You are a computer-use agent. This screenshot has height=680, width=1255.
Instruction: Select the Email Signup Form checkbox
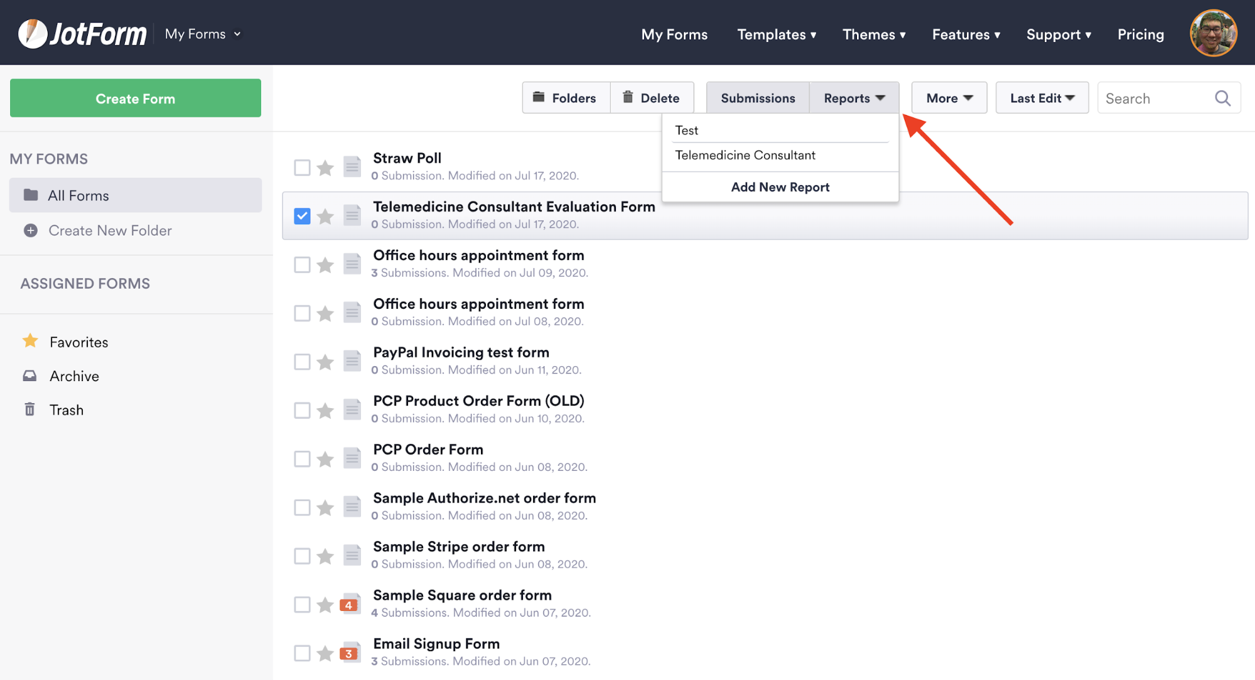[x=302, y=653]
